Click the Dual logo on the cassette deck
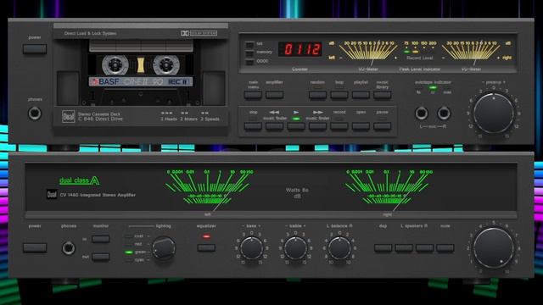Screen dimensions: 543x305 68,117
